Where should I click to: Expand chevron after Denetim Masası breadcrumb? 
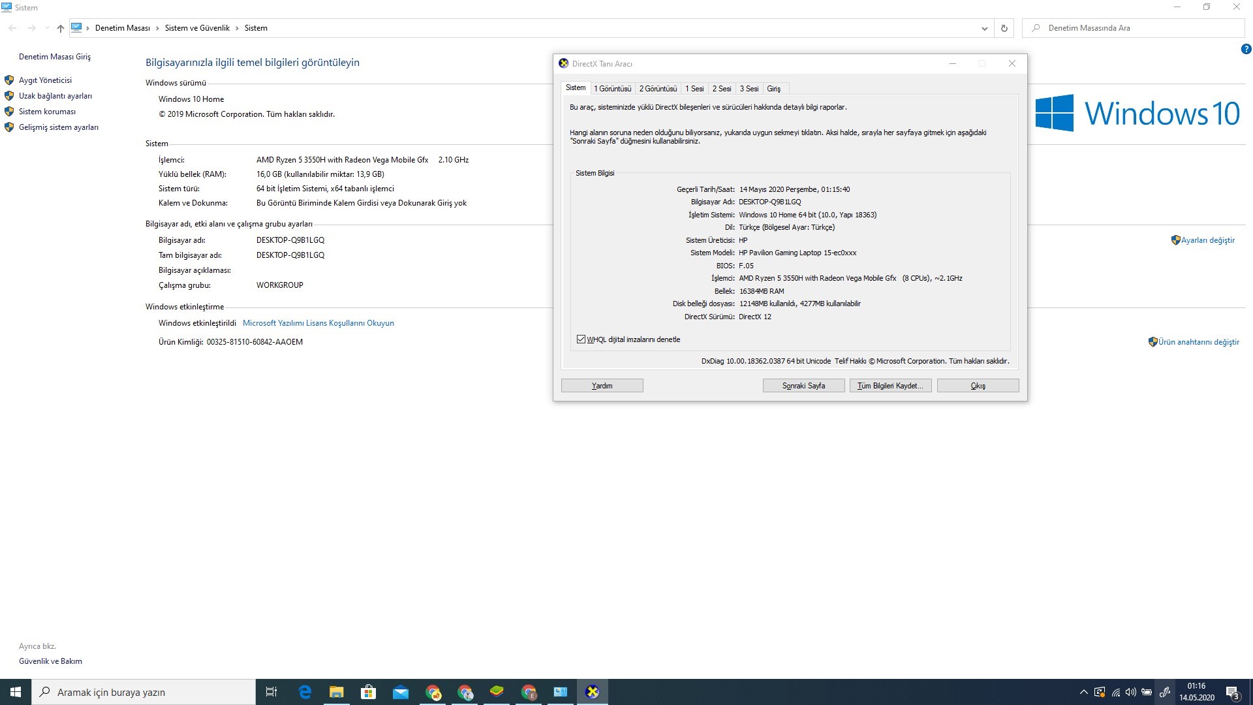pyautogui.click(x=157, y=28)
